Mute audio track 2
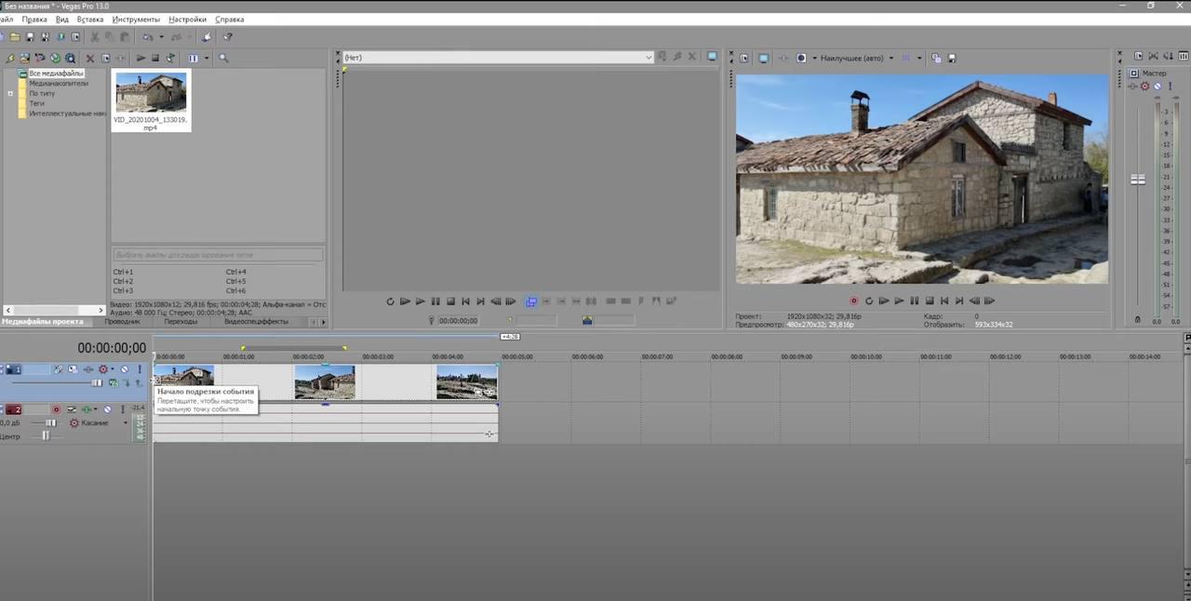 coord(107,409)
